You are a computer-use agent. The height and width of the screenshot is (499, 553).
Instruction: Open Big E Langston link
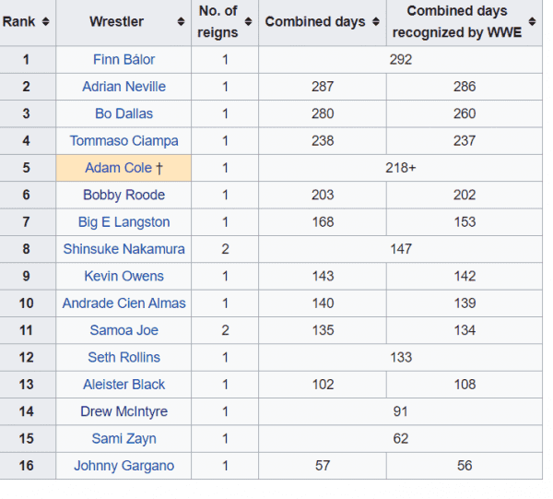coord(124,222)
